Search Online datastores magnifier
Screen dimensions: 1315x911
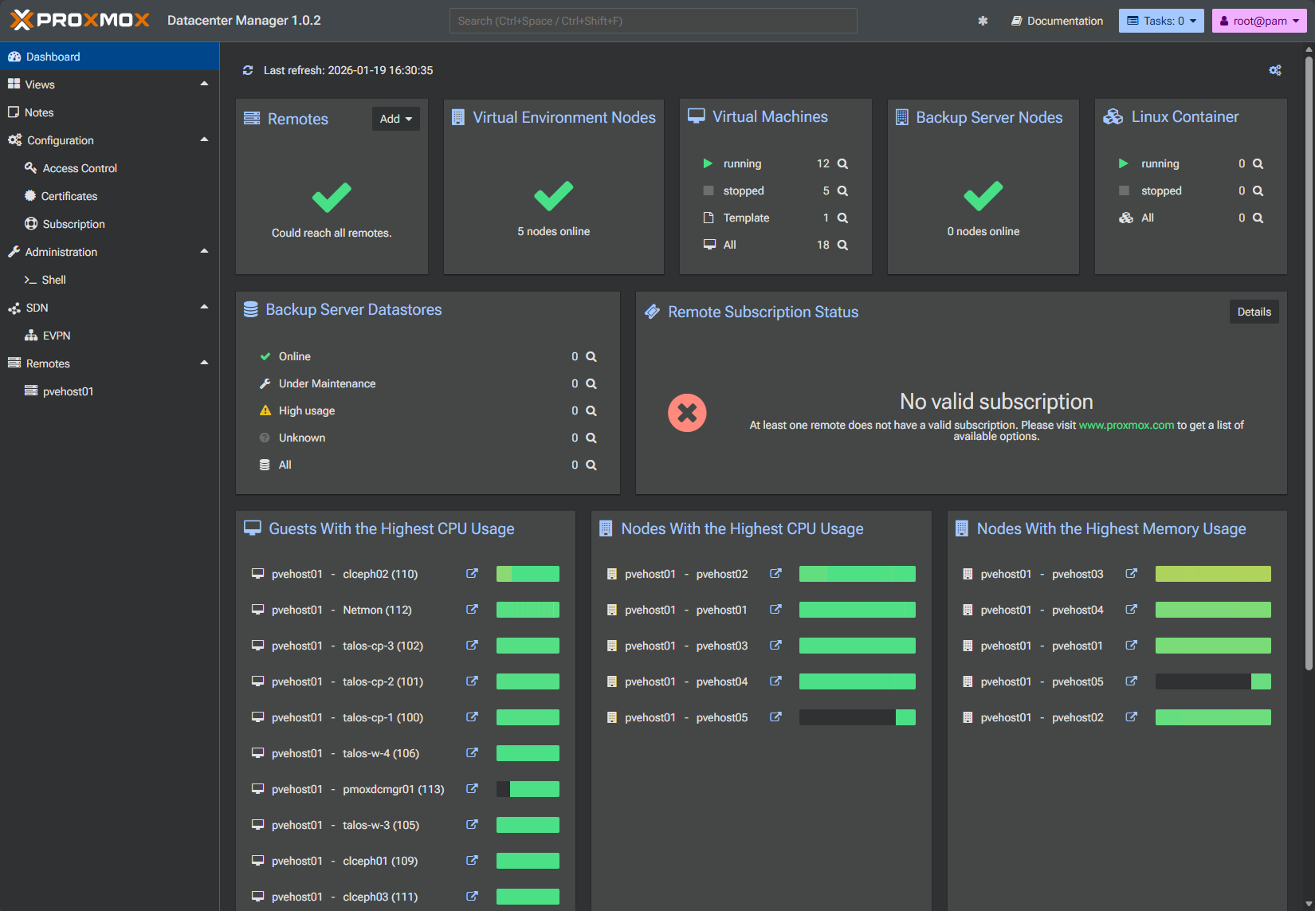click(x=591, y=356)
